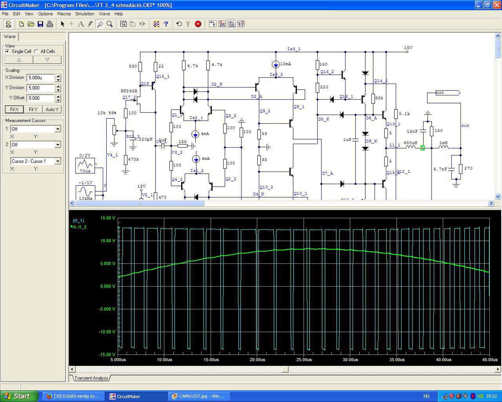Select the Arrow pointer tool

(x=62, y=24)
